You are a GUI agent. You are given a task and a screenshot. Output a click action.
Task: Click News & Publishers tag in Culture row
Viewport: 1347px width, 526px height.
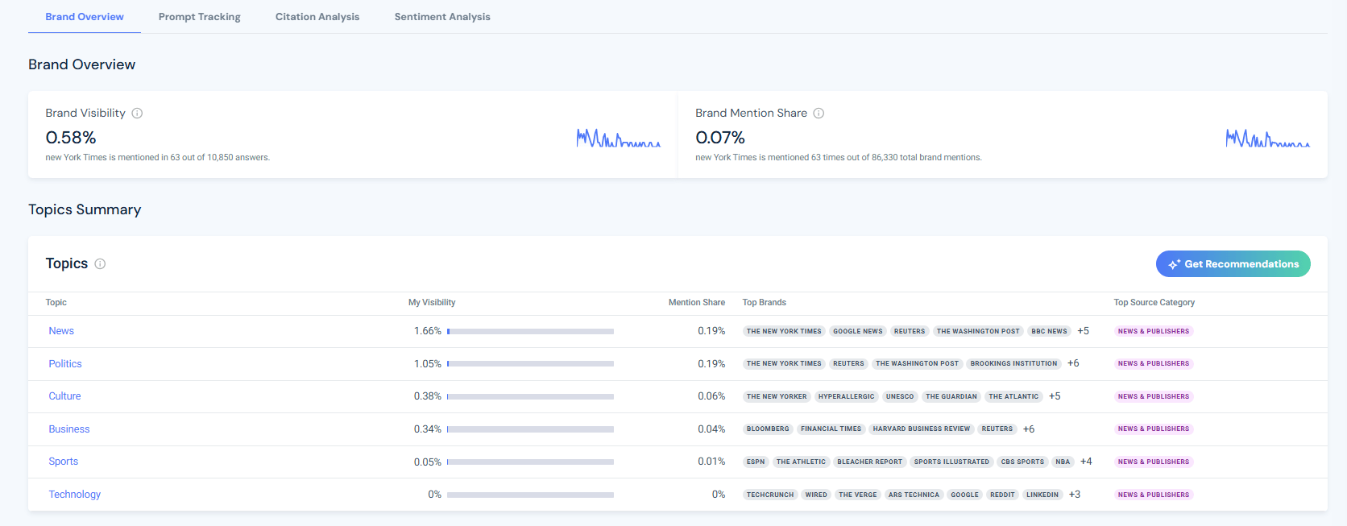(x=1154, y=396)
